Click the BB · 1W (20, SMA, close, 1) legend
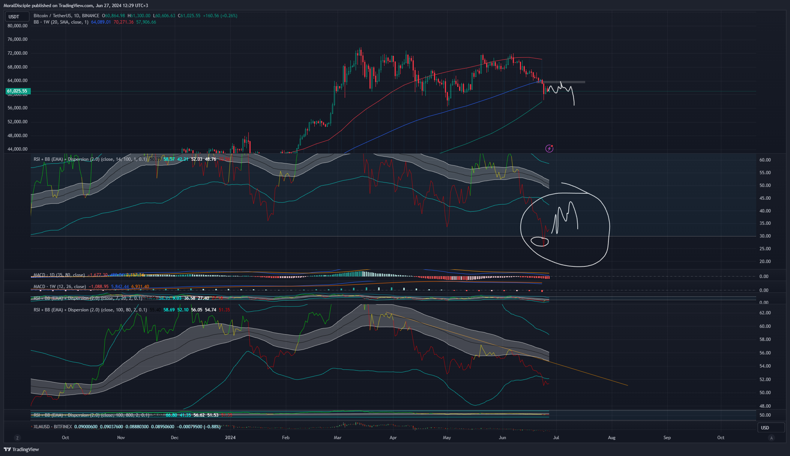The height and width of the screenshot is (456, 790). 61,22
